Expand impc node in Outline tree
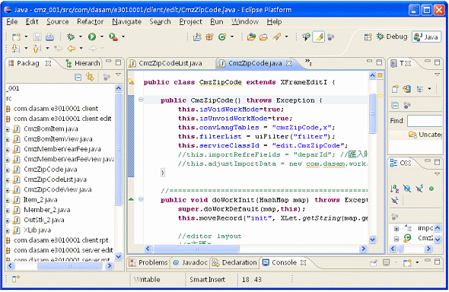Viewport: 449px width, 292px height. click(x=396, y=229)
